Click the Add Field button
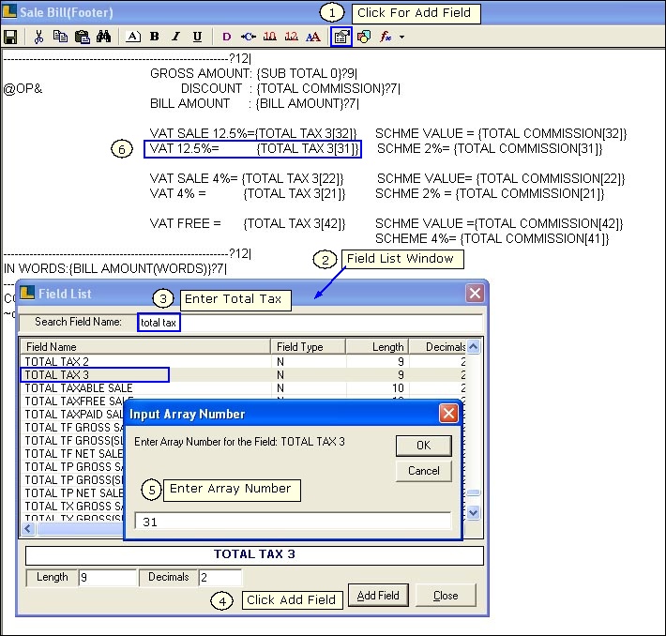 [378, 596]
